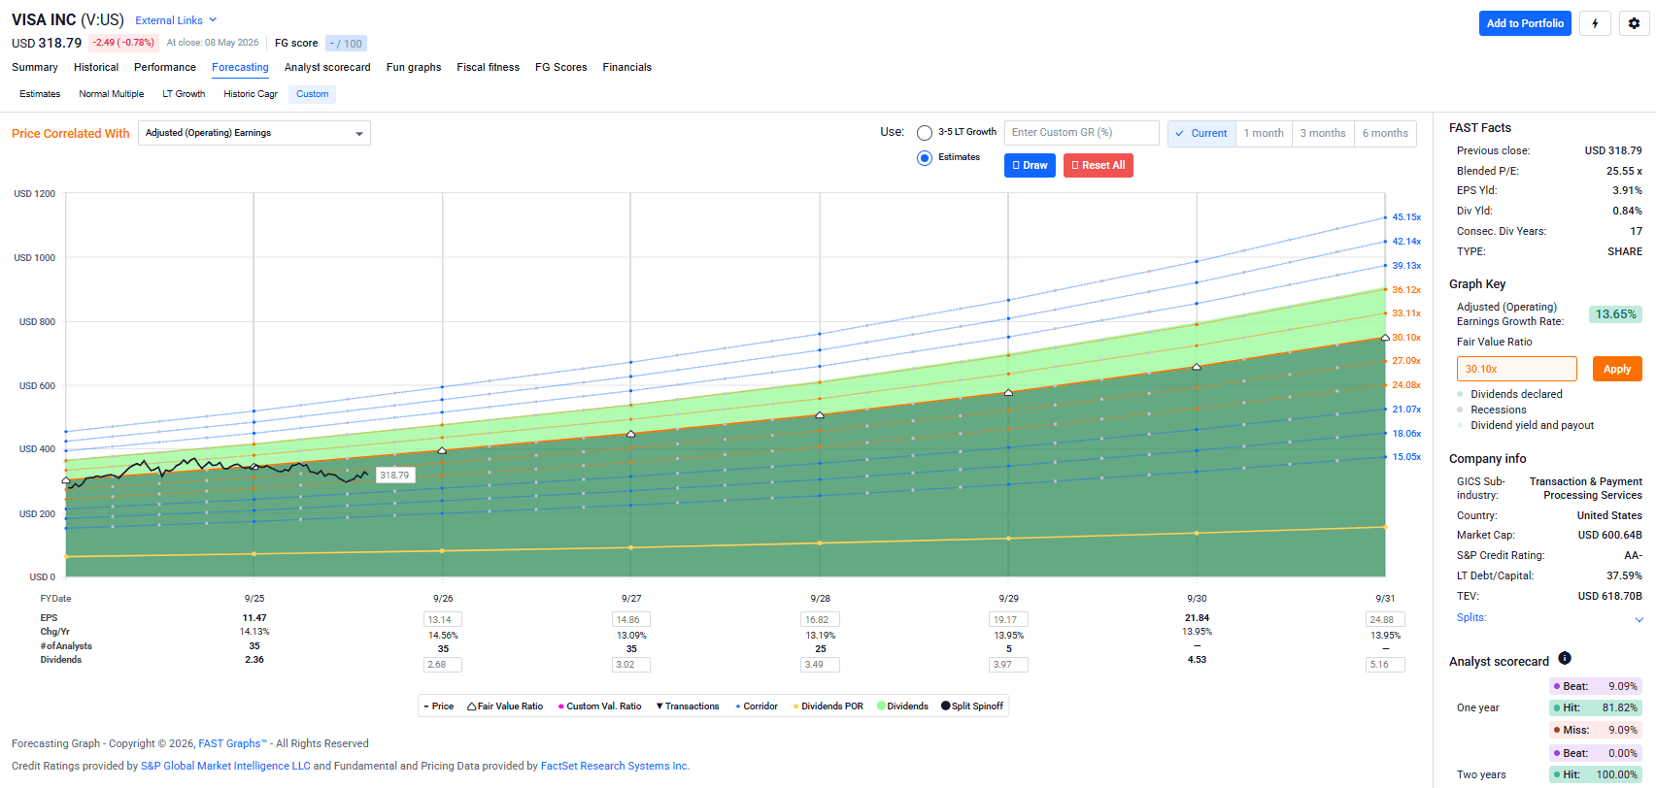Click the 13.65% earnings growth rate badge
The width and height of the screenshot is (1656, 788).
(1616, 314)
